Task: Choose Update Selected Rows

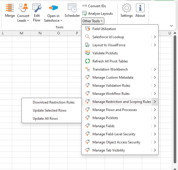Action: (x=50, y=110)
